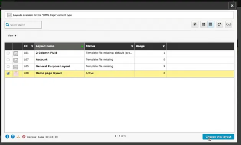Click the pencil edit icon in toolbar
This screenshot has height=145, width=241.
click(195, 24)
